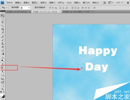Reset to default foreground/background colors
Image resolution: width=130 pixels, height=100 pixels.
[x=1, y=92]
